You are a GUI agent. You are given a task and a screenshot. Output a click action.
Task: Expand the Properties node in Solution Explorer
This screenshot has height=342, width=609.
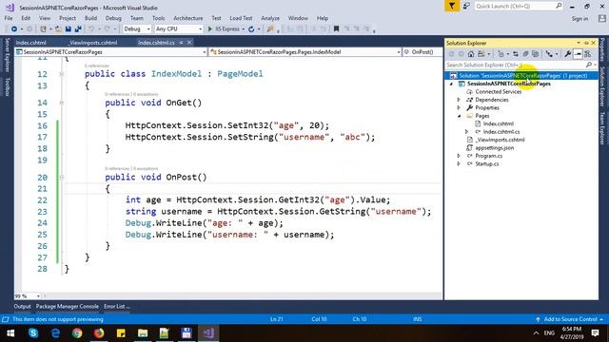[x=459, y=107]
